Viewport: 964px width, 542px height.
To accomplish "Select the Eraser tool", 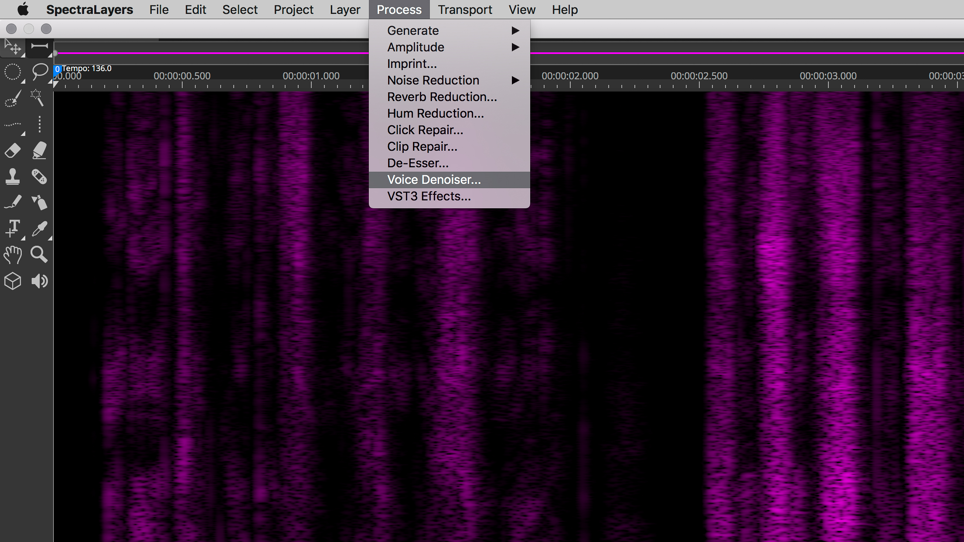I will 13,150.
